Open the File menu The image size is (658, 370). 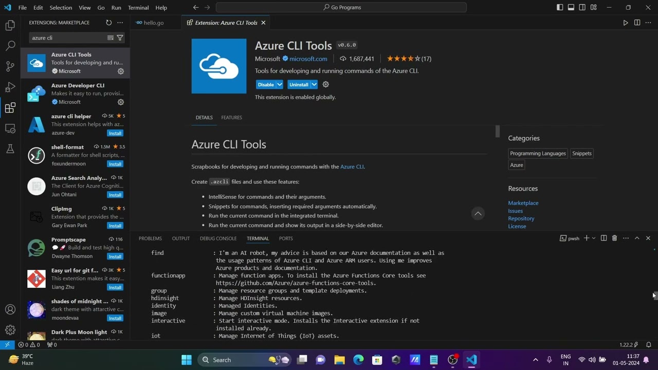[x=23, y=7]
